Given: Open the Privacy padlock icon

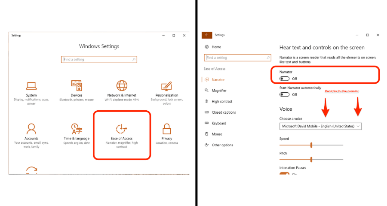Looking at the screenshot, I should click(x=166, y=129).
